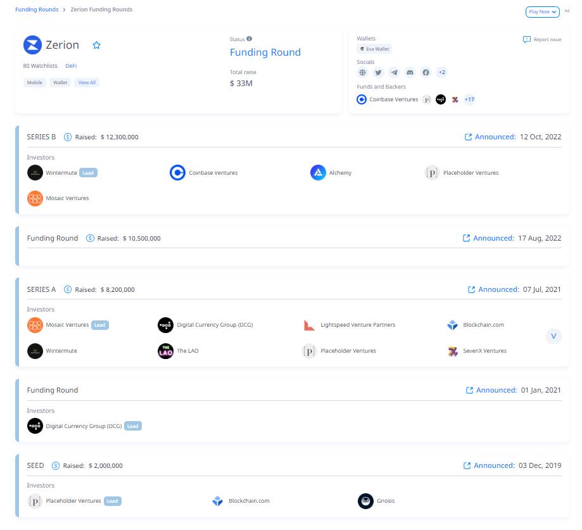
Task: Select the Wintermute investor logo in Series B
Action: [x=35, y=172]
